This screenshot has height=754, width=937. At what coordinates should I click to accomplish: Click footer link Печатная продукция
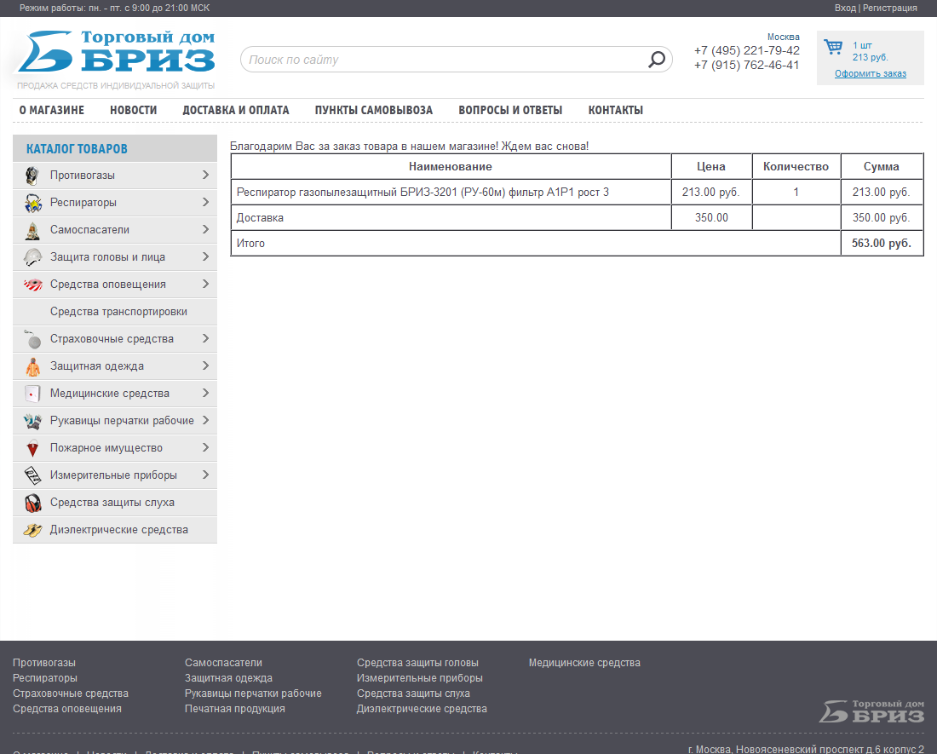[x=235, y=709]
